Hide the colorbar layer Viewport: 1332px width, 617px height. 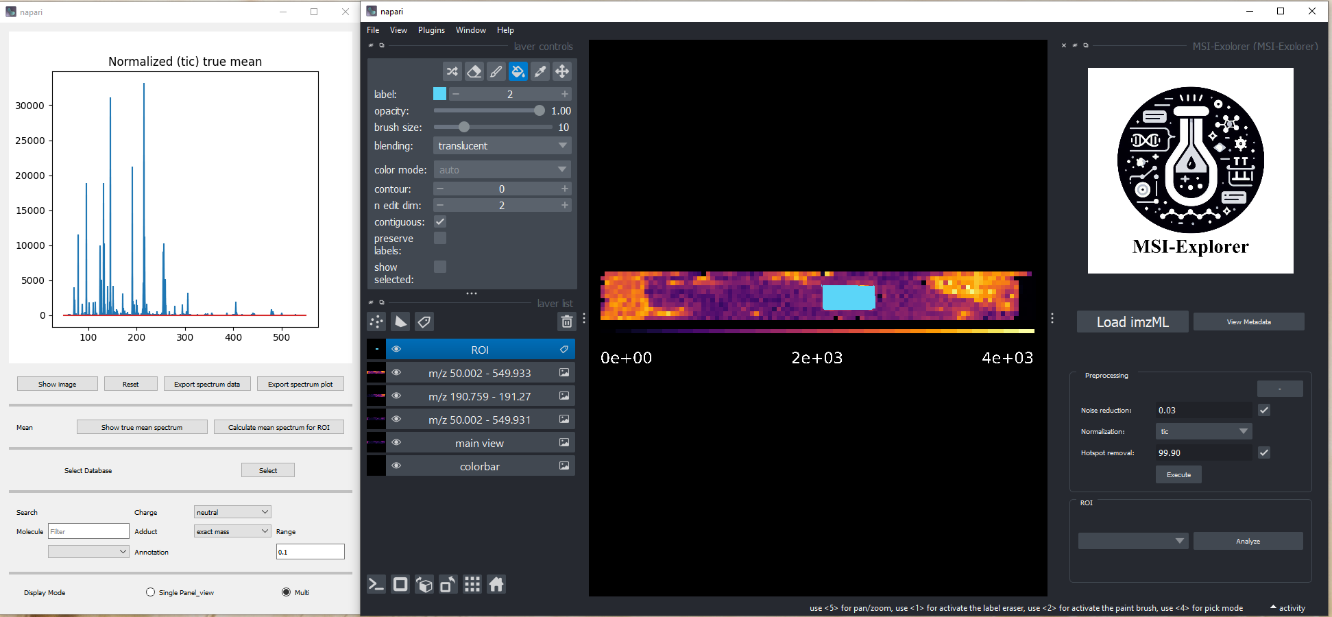tap(396, 466)
